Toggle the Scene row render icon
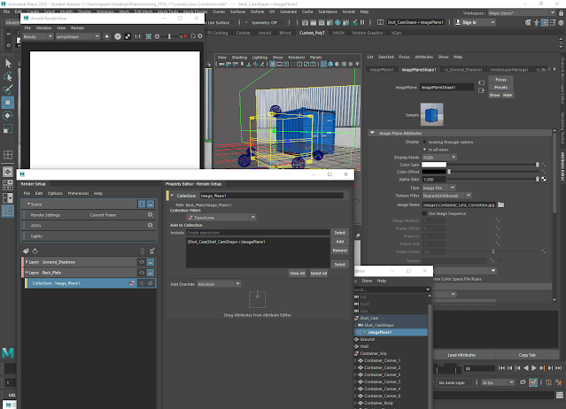The width and height of the screenshot is (566, 409). pyautogui.click(x=151, y=204)
